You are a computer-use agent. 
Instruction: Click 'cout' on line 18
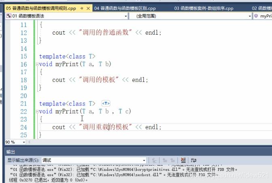[59, 80]
